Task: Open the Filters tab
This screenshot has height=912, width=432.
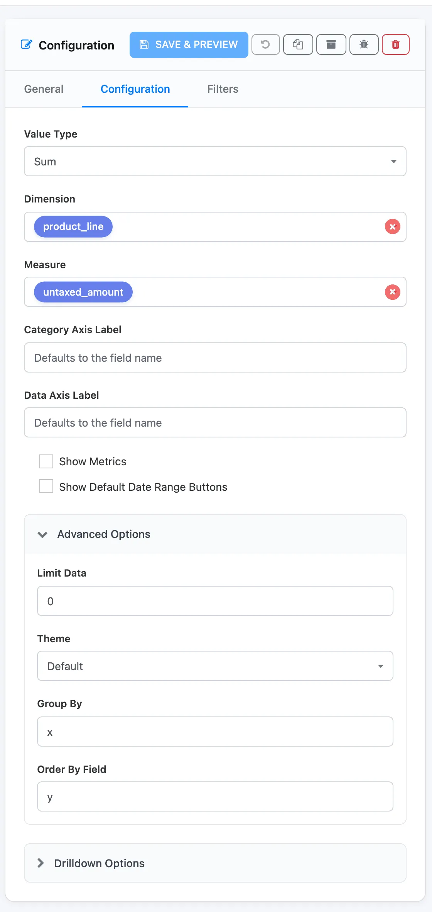Action: [223, 89]
